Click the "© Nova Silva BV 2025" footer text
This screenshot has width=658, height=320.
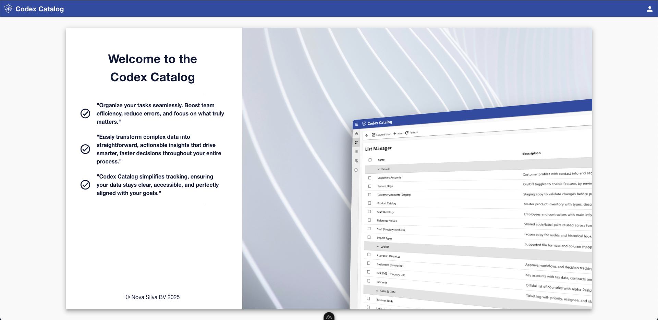coord(153,297)
